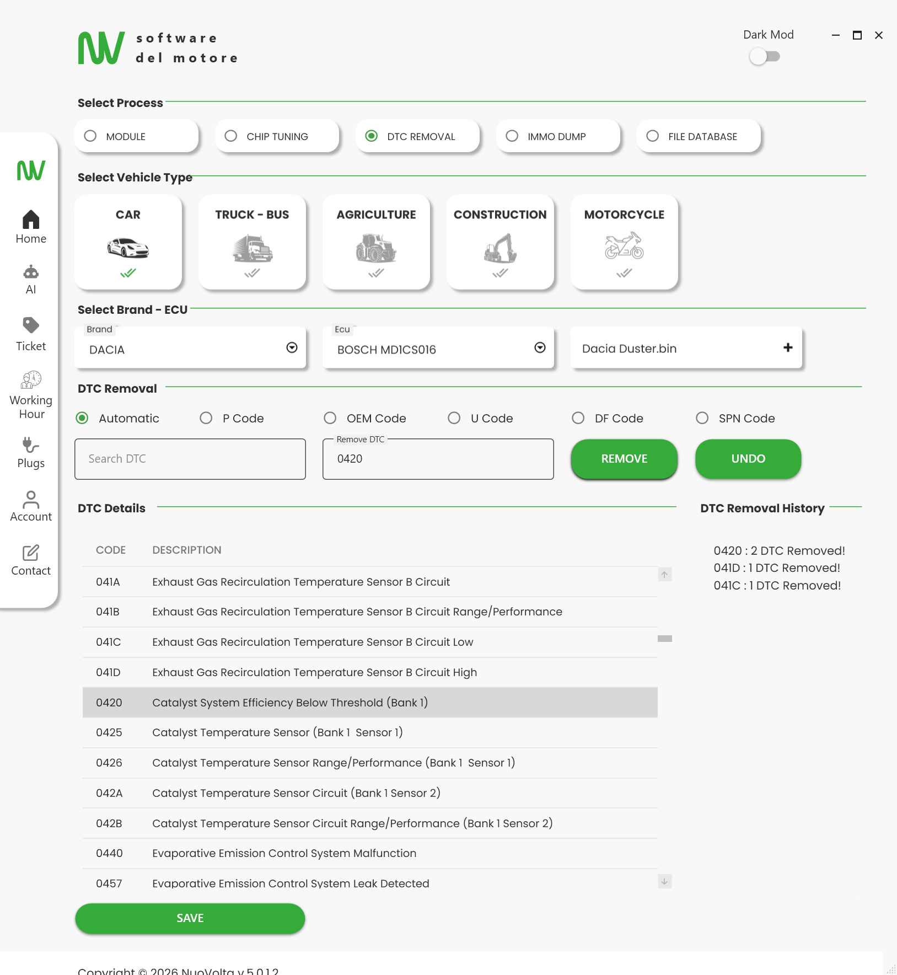Open the Home page from sidebar

[31, 227]
